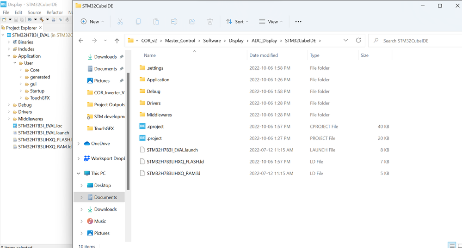
Task: Select the Debug folder in Project Explorer
Action: click(x=25, y=105)
